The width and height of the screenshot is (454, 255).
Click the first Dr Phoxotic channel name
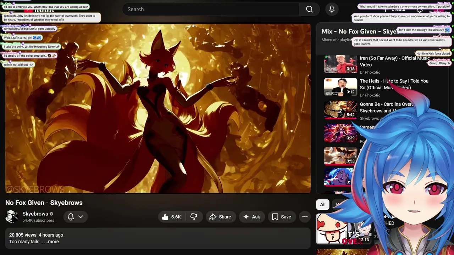click(370, 72)
